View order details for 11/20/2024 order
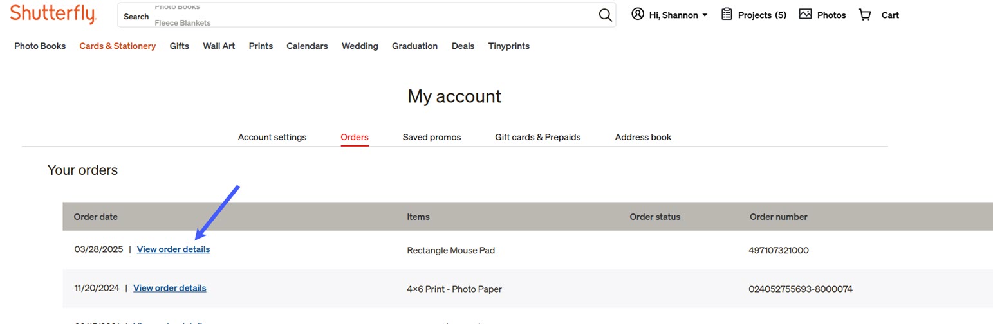Screen dimensions: 993x324 (170, 288)
